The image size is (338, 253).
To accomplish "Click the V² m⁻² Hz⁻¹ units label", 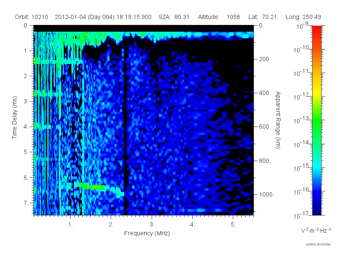I will 316,230.
